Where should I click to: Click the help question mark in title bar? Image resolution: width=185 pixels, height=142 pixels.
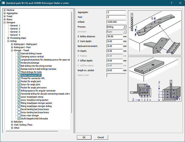pos(172,3)
